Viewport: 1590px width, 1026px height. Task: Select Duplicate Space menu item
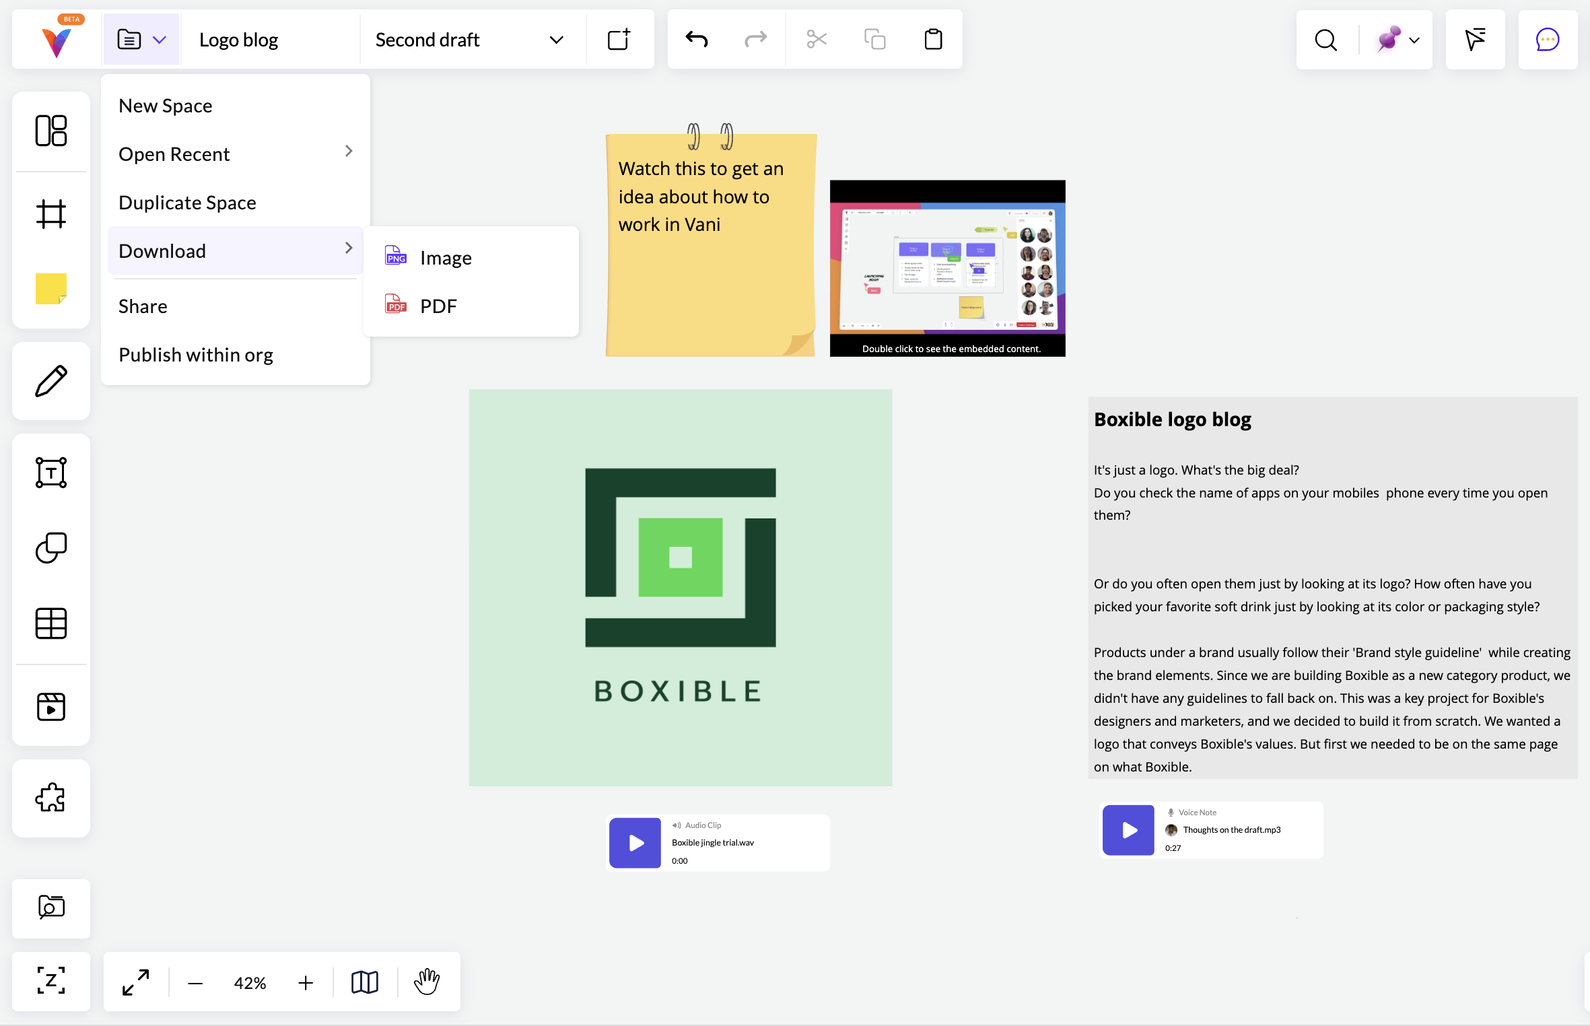(187, 203)
